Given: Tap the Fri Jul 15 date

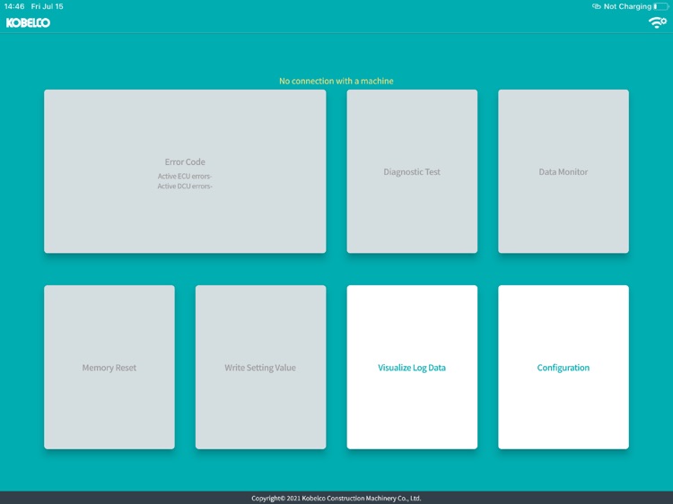Looking at the screenshot, I should (48, 6).
